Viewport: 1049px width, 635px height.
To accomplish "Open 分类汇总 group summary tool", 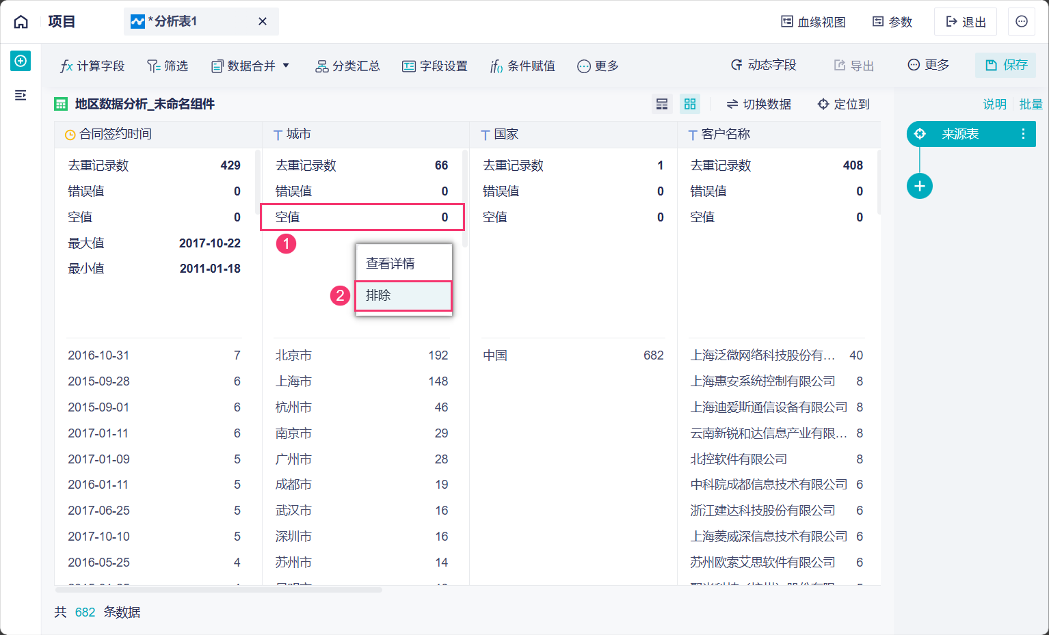I will click(347, 66).
